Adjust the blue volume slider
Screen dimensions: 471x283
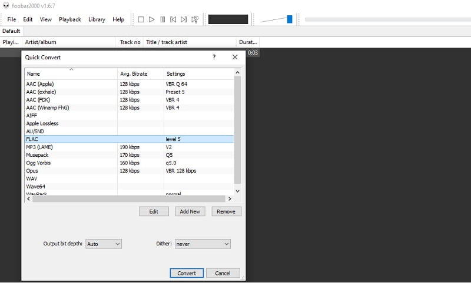pos(290,19)
